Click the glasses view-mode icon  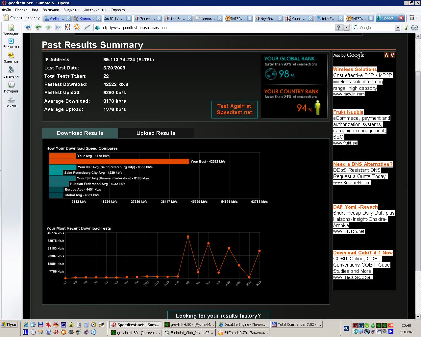[x=415, y=28]
